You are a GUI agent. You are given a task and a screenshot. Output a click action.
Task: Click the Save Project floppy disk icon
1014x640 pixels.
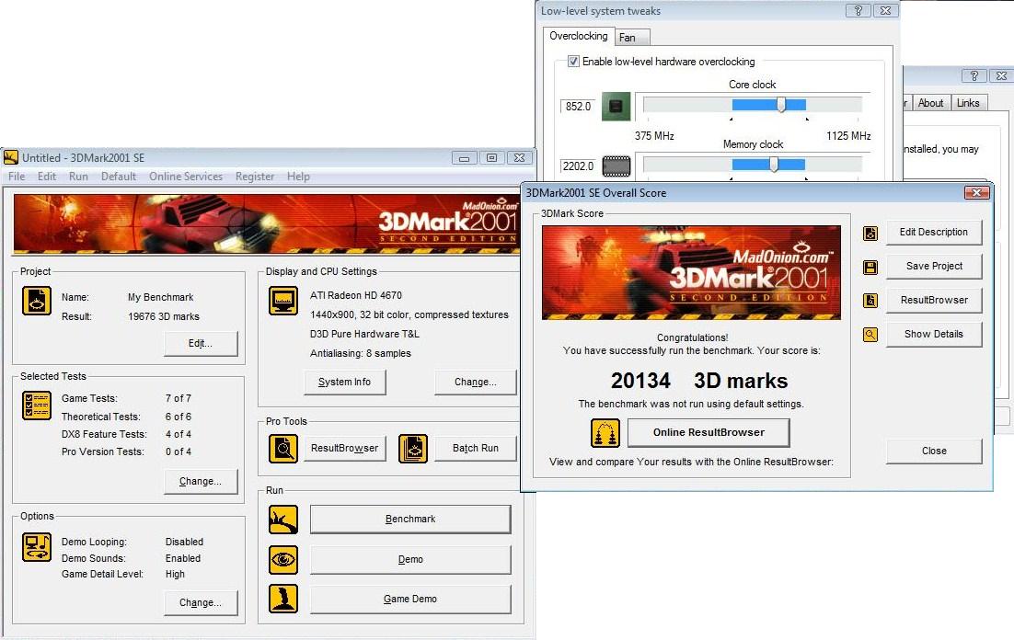(870, 267)
